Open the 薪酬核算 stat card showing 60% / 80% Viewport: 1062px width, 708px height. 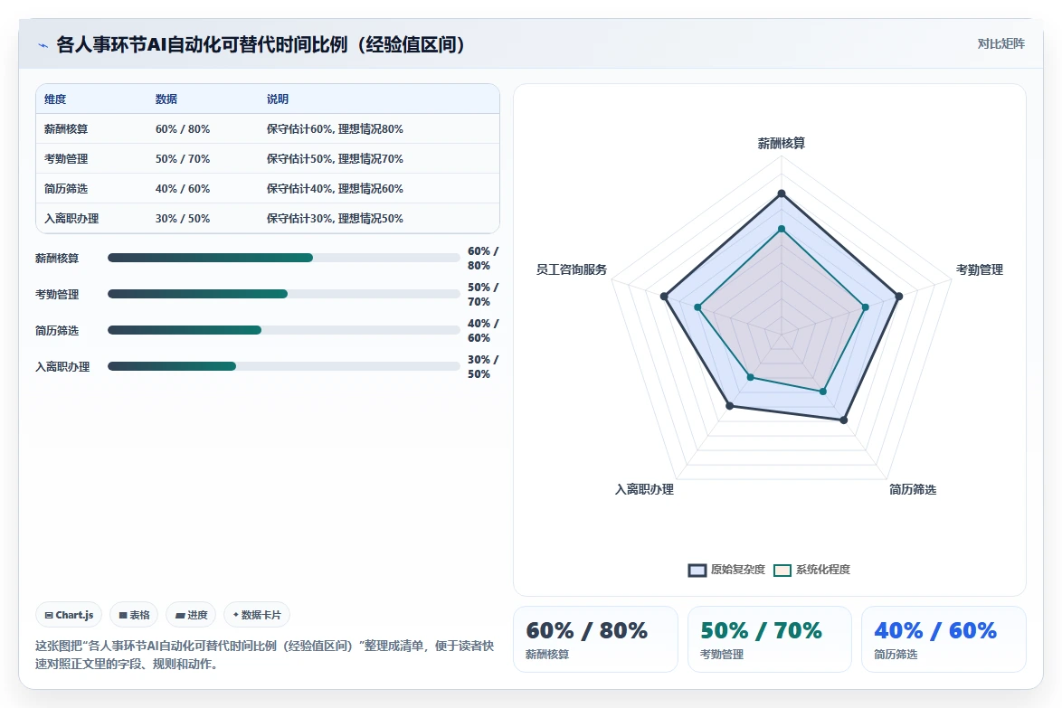(595, 639)
